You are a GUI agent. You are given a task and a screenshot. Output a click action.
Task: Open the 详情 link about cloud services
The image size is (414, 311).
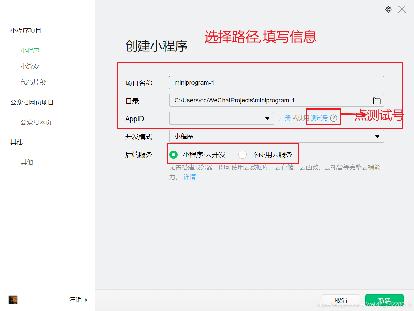pos(189,176)
